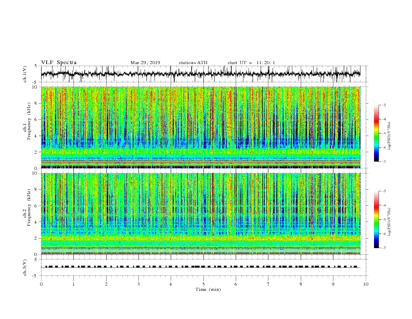The width and height of the screenshot is (412, 319).
Task: Select the 'ch.1(V)' waveform axis label
Action: [25, 74]
